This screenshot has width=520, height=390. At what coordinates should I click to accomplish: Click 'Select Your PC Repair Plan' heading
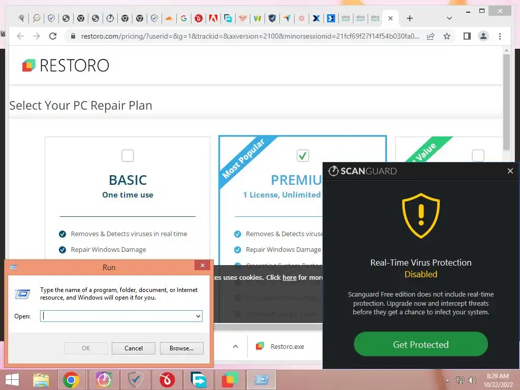click(81, 106)
